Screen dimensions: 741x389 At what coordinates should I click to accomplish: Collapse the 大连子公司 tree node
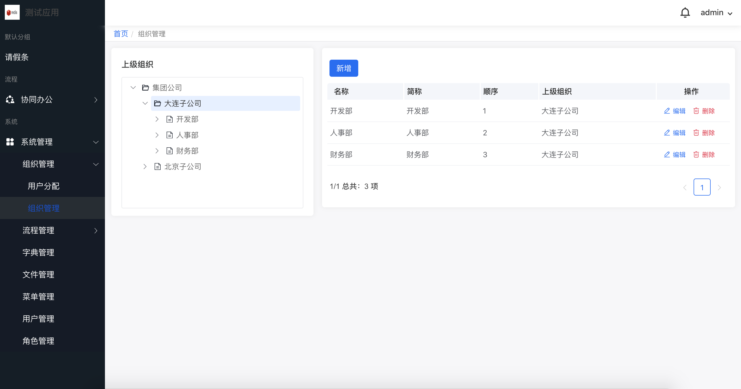pos(145,103)
